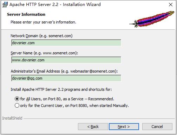Click the Apache feather logo

click(x=152, y=19)
